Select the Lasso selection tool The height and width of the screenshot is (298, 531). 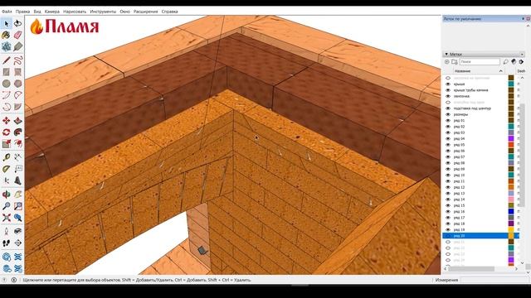click(x=18, y=23)
